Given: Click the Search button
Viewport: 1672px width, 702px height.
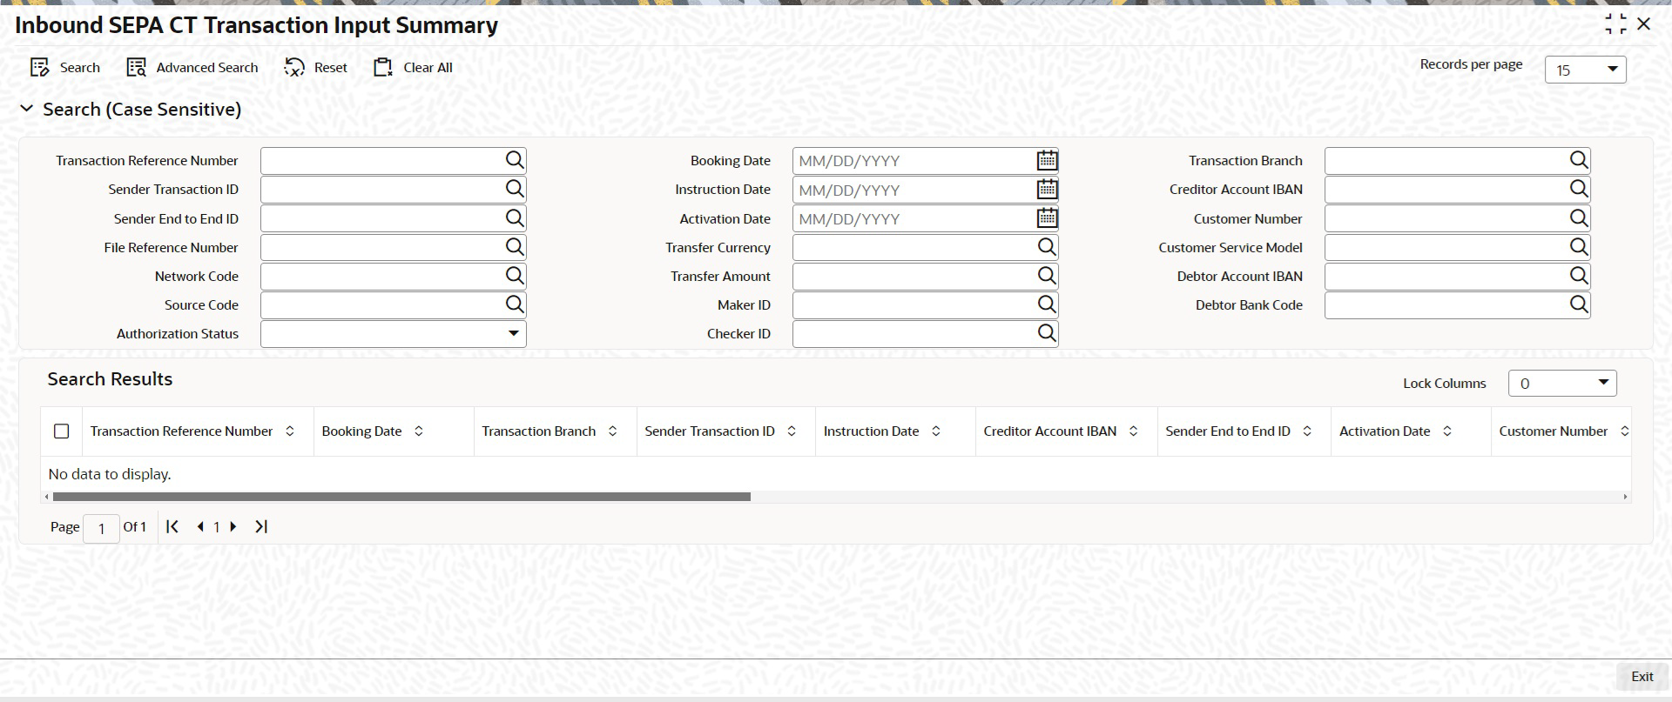Looking at the screenshot, I should click(65, 67).
